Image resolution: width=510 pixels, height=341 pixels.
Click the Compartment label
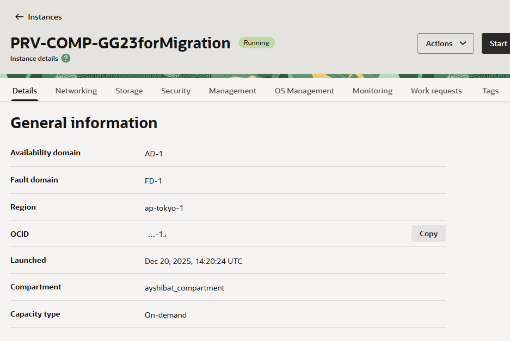click(36, 287)
